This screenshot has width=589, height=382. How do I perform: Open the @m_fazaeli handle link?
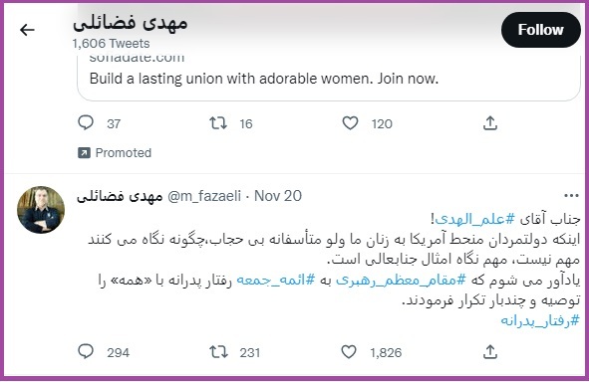click(x=204, y=196)
